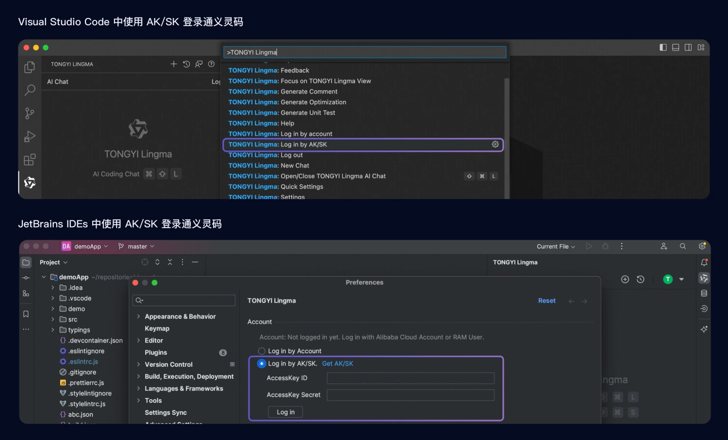Viewport: 728px width, 440px height.
Task: Open TONGYI Lingma icon in VS Code activity bar
Action: [x=30, y=182]
